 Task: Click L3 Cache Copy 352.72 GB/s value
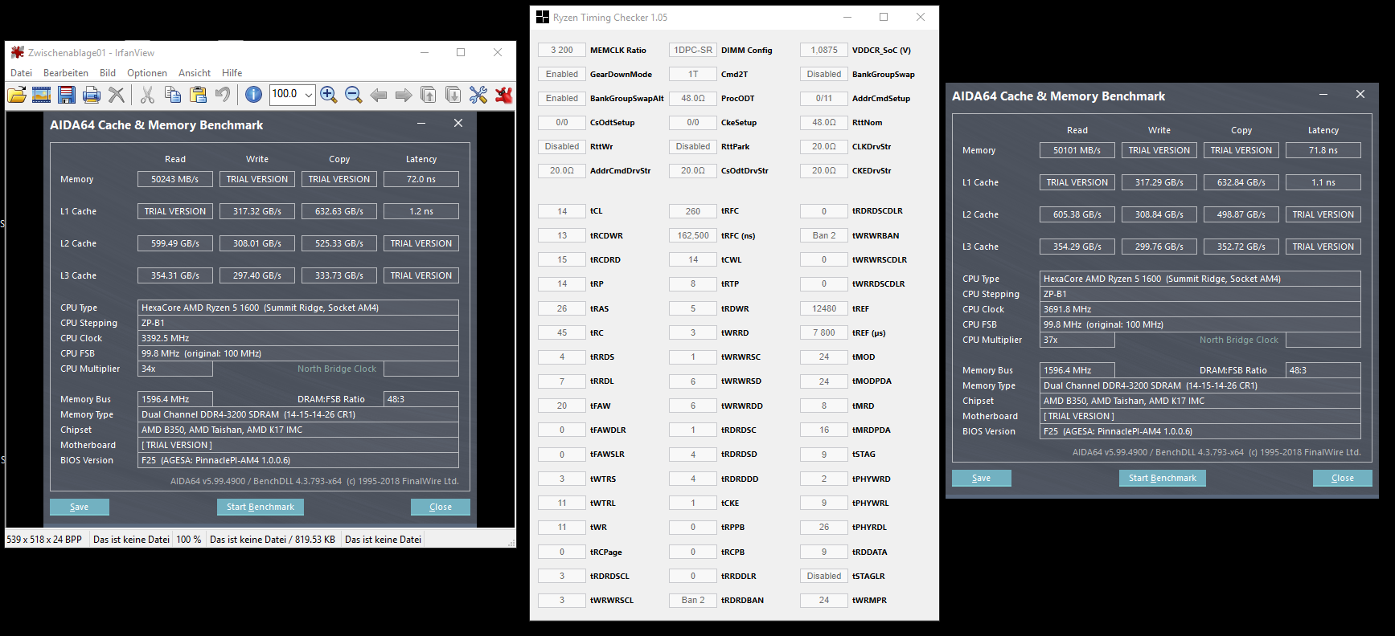click(x=1241, y=247)
